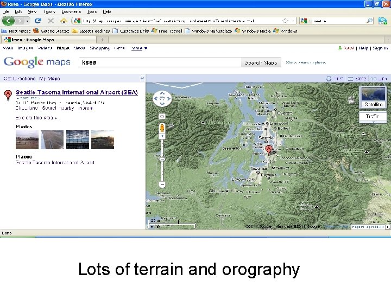The width and height of the screenshot is (391, 293).
Task: Click the Firefox Forward button
Action: [x=20, y=21]
